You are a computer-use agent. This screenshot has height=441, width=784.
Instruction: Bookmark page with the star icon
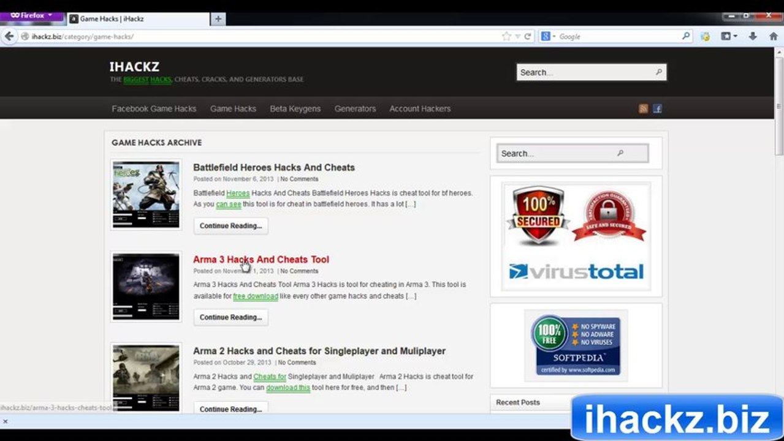506,37
